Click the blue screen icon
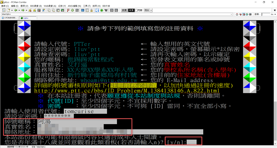277x148 pixels. [x=82, y=10]
